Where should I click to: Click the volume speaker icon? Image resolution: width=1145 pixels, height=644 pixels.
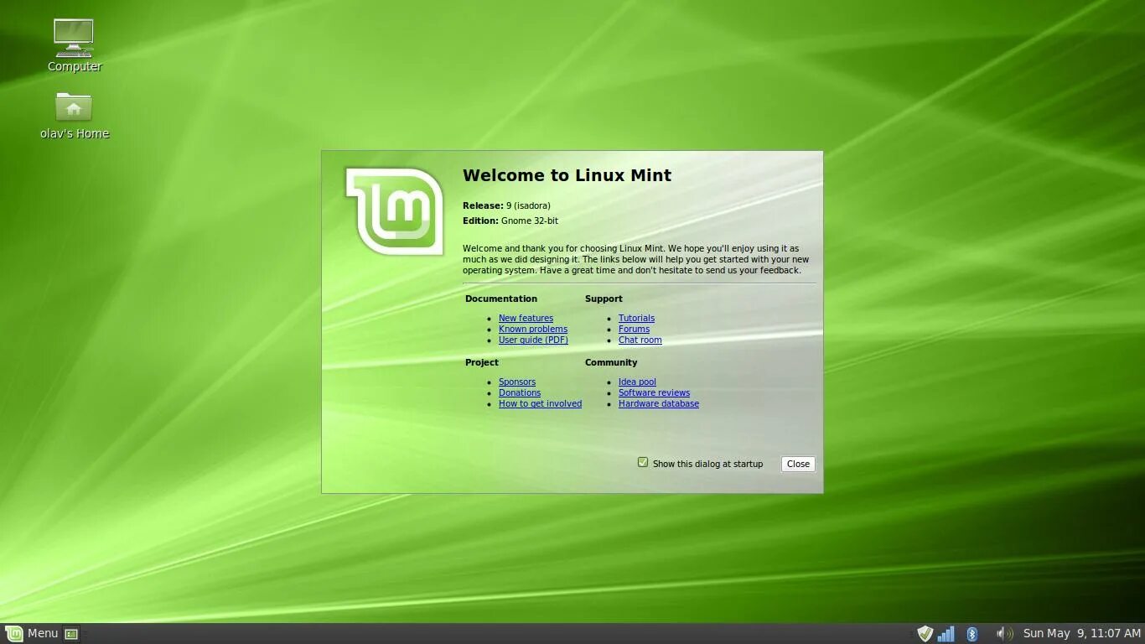1003,634
